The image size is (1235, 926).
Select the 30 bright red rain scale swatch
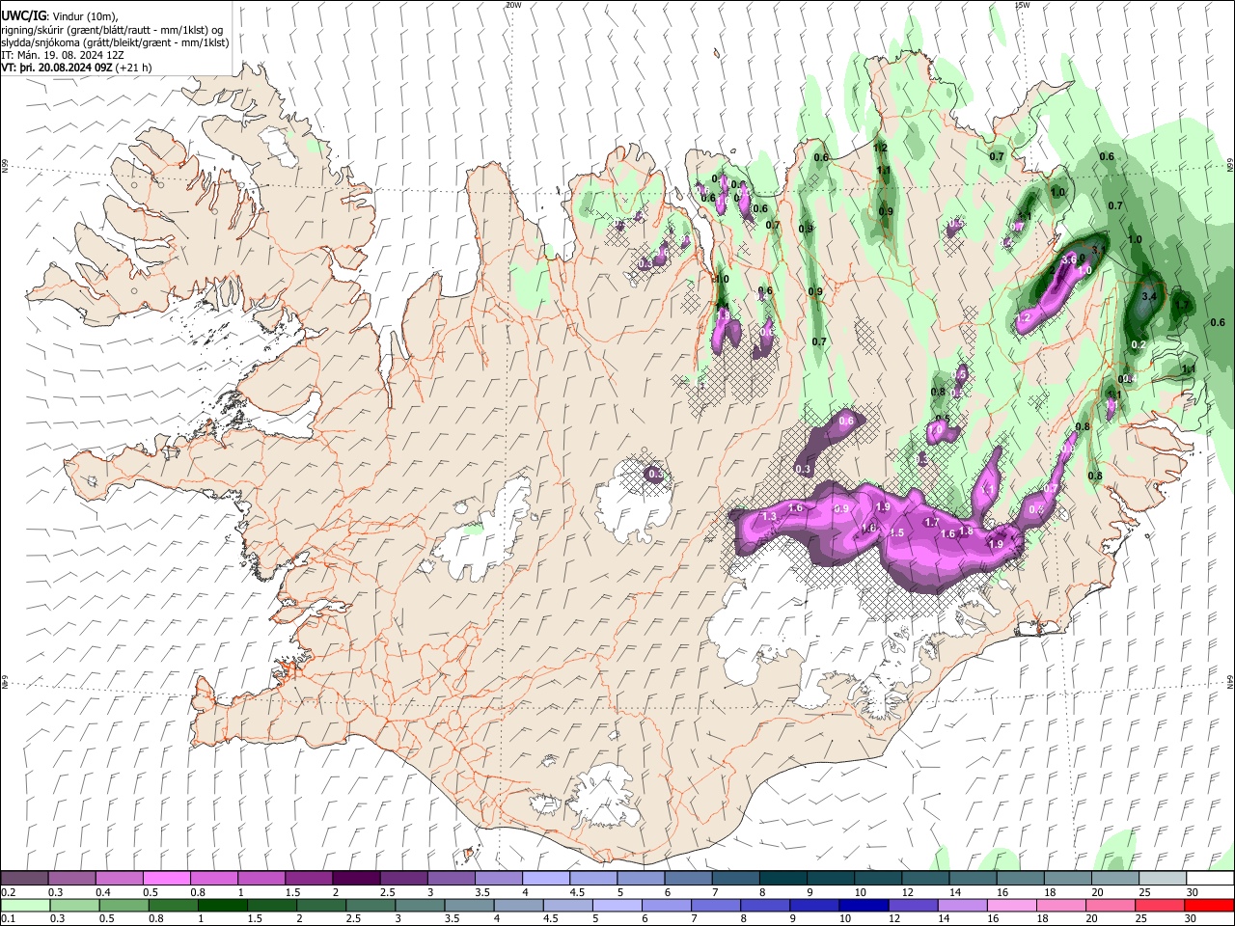point(1207,905)
